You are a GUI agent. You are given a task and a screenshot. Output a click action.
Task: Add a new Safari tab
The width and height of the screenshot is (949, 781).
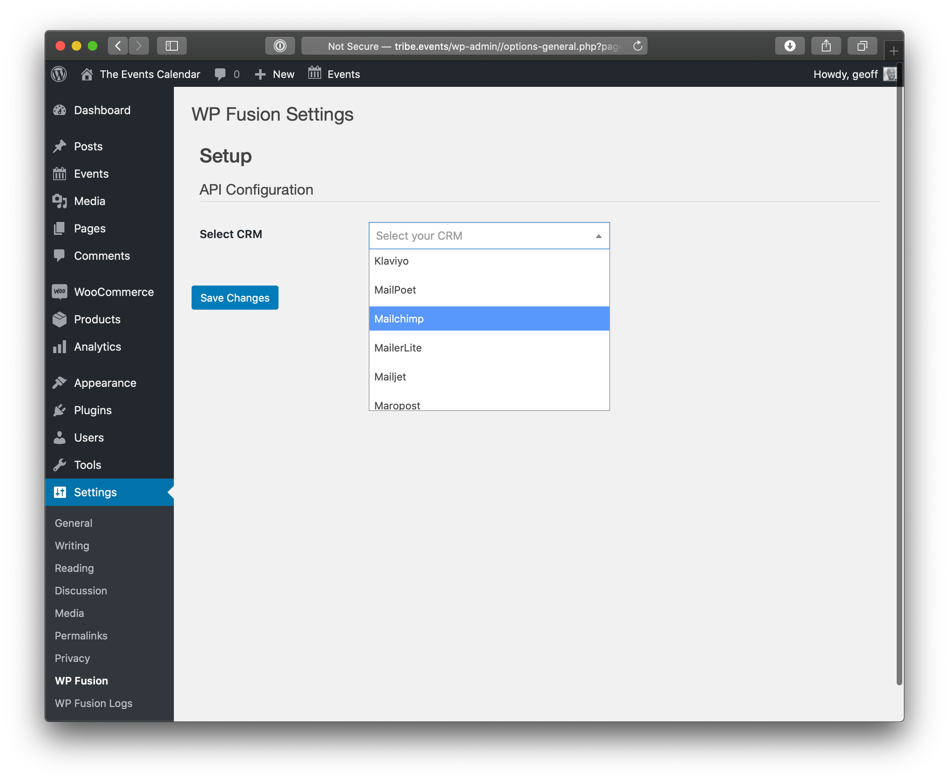click(893, 51)
